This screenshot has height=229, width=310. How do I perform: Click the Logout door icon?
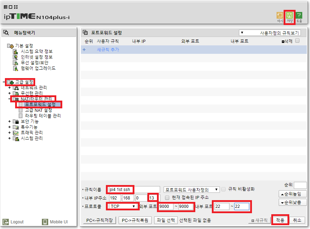click(6, 222)
